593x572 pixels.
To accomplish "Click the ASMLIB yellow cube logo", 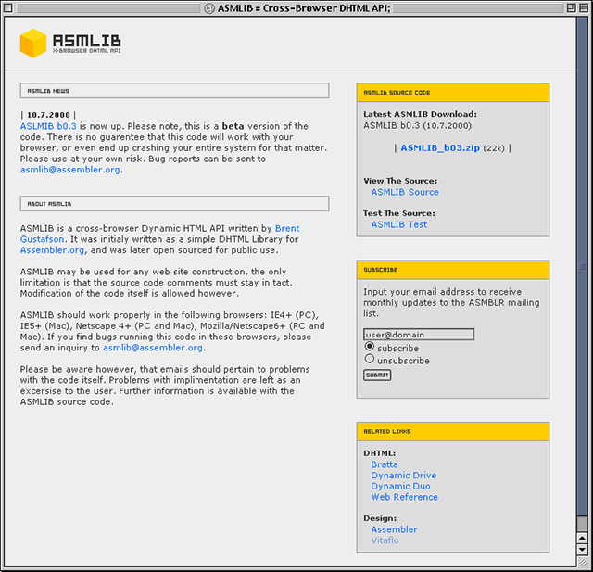I will 33,44.
